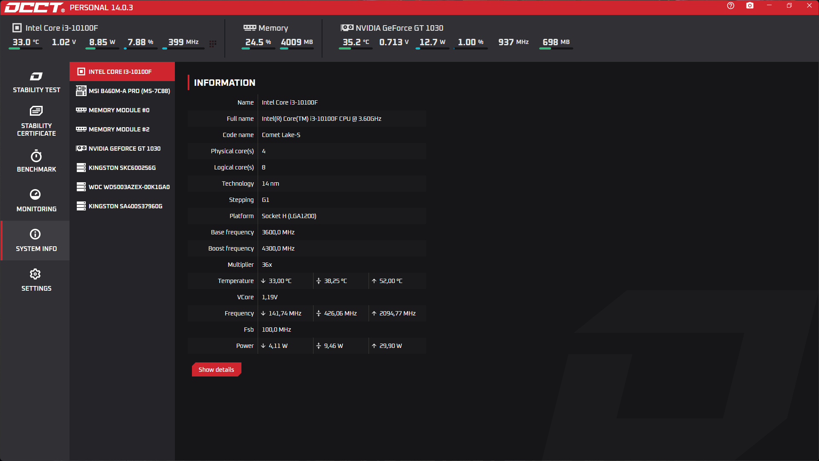Click the Stepping value G1
Image resolution: width=819 pixels, height=461 pixels.
tap(265, 200)
